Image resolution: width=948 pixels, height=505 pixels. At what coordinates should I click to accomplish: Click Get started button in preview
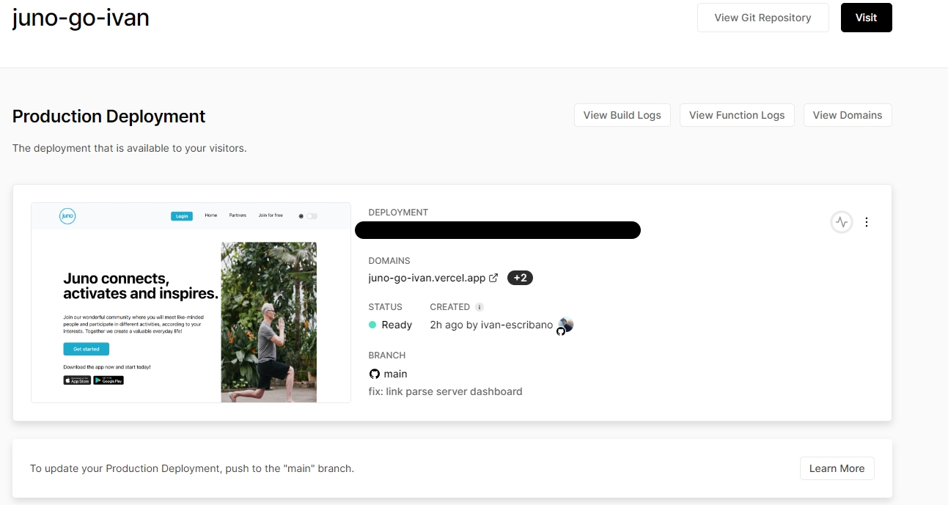tap(87, 349)
